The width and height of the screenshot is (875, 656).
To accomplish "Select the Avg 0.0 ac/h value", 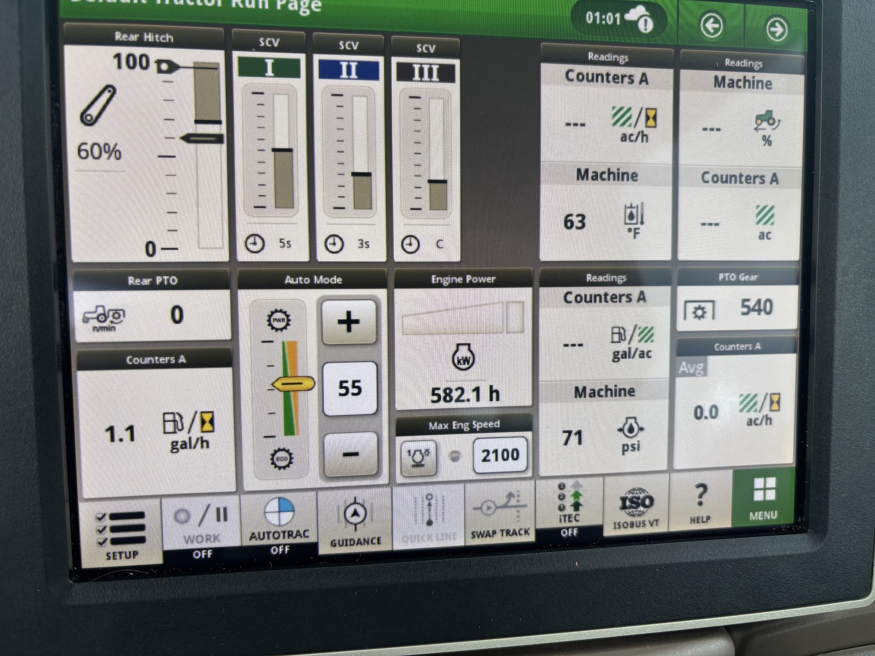I will (x=706, y=413).
